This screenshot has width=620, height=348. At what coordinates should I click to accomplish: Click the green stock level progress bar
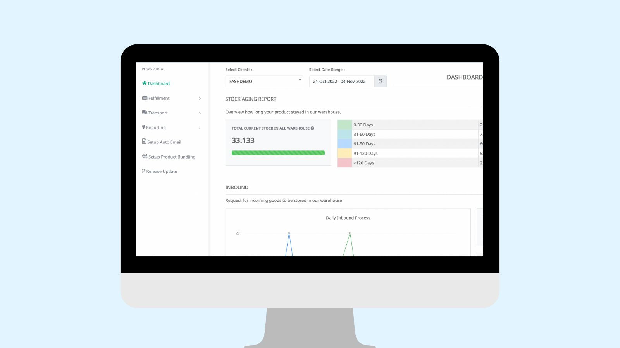(x=278, y=153)
